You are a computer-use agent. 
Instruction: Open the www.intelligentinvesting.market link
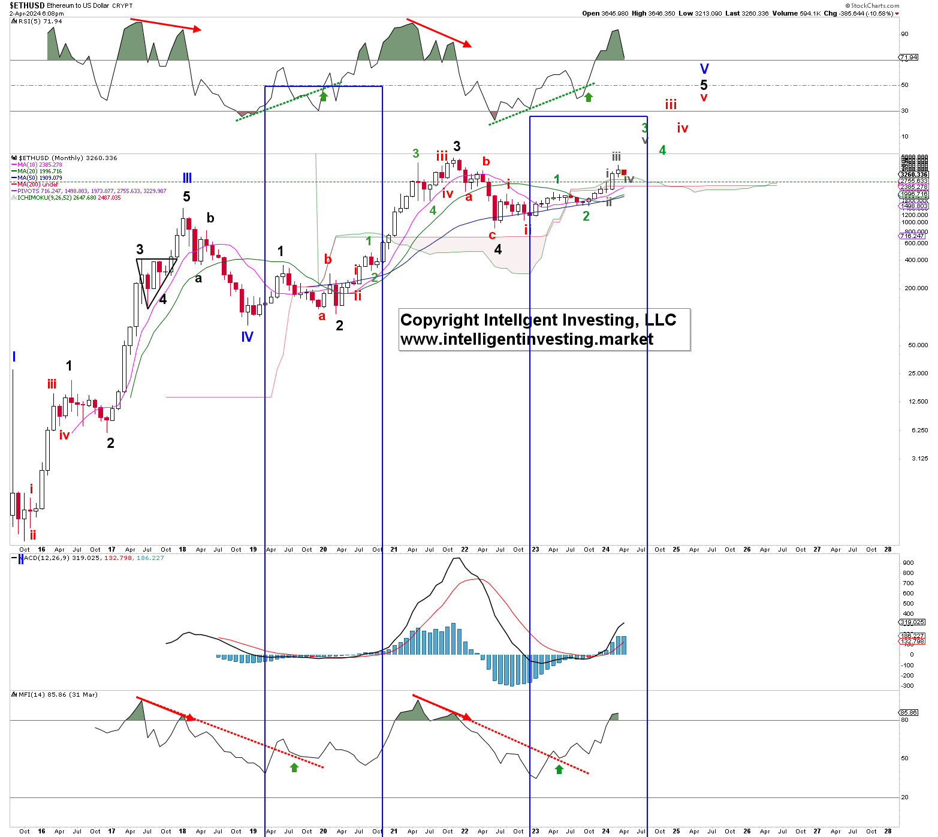click(x=526, y=339)
